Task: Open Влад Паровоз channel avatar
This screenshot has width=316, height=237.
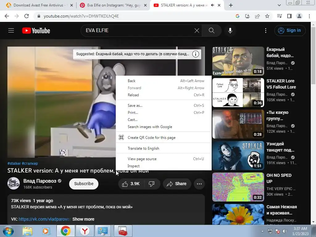Action: point(14,183)
